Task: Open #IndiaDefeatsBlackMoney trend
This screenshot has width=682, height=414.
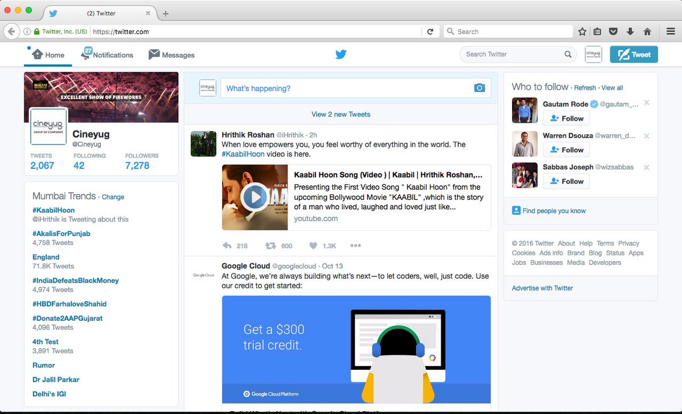Action: (x=76, y=280)
